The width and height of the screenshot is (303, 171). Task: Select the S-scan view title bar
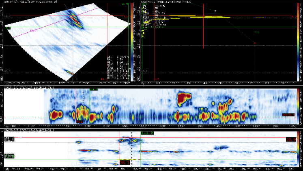(30, 2)
